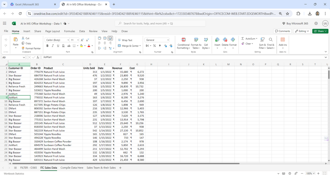Open Format As Table gallery
Screen dimensions: 330x175
click(196, 43)
